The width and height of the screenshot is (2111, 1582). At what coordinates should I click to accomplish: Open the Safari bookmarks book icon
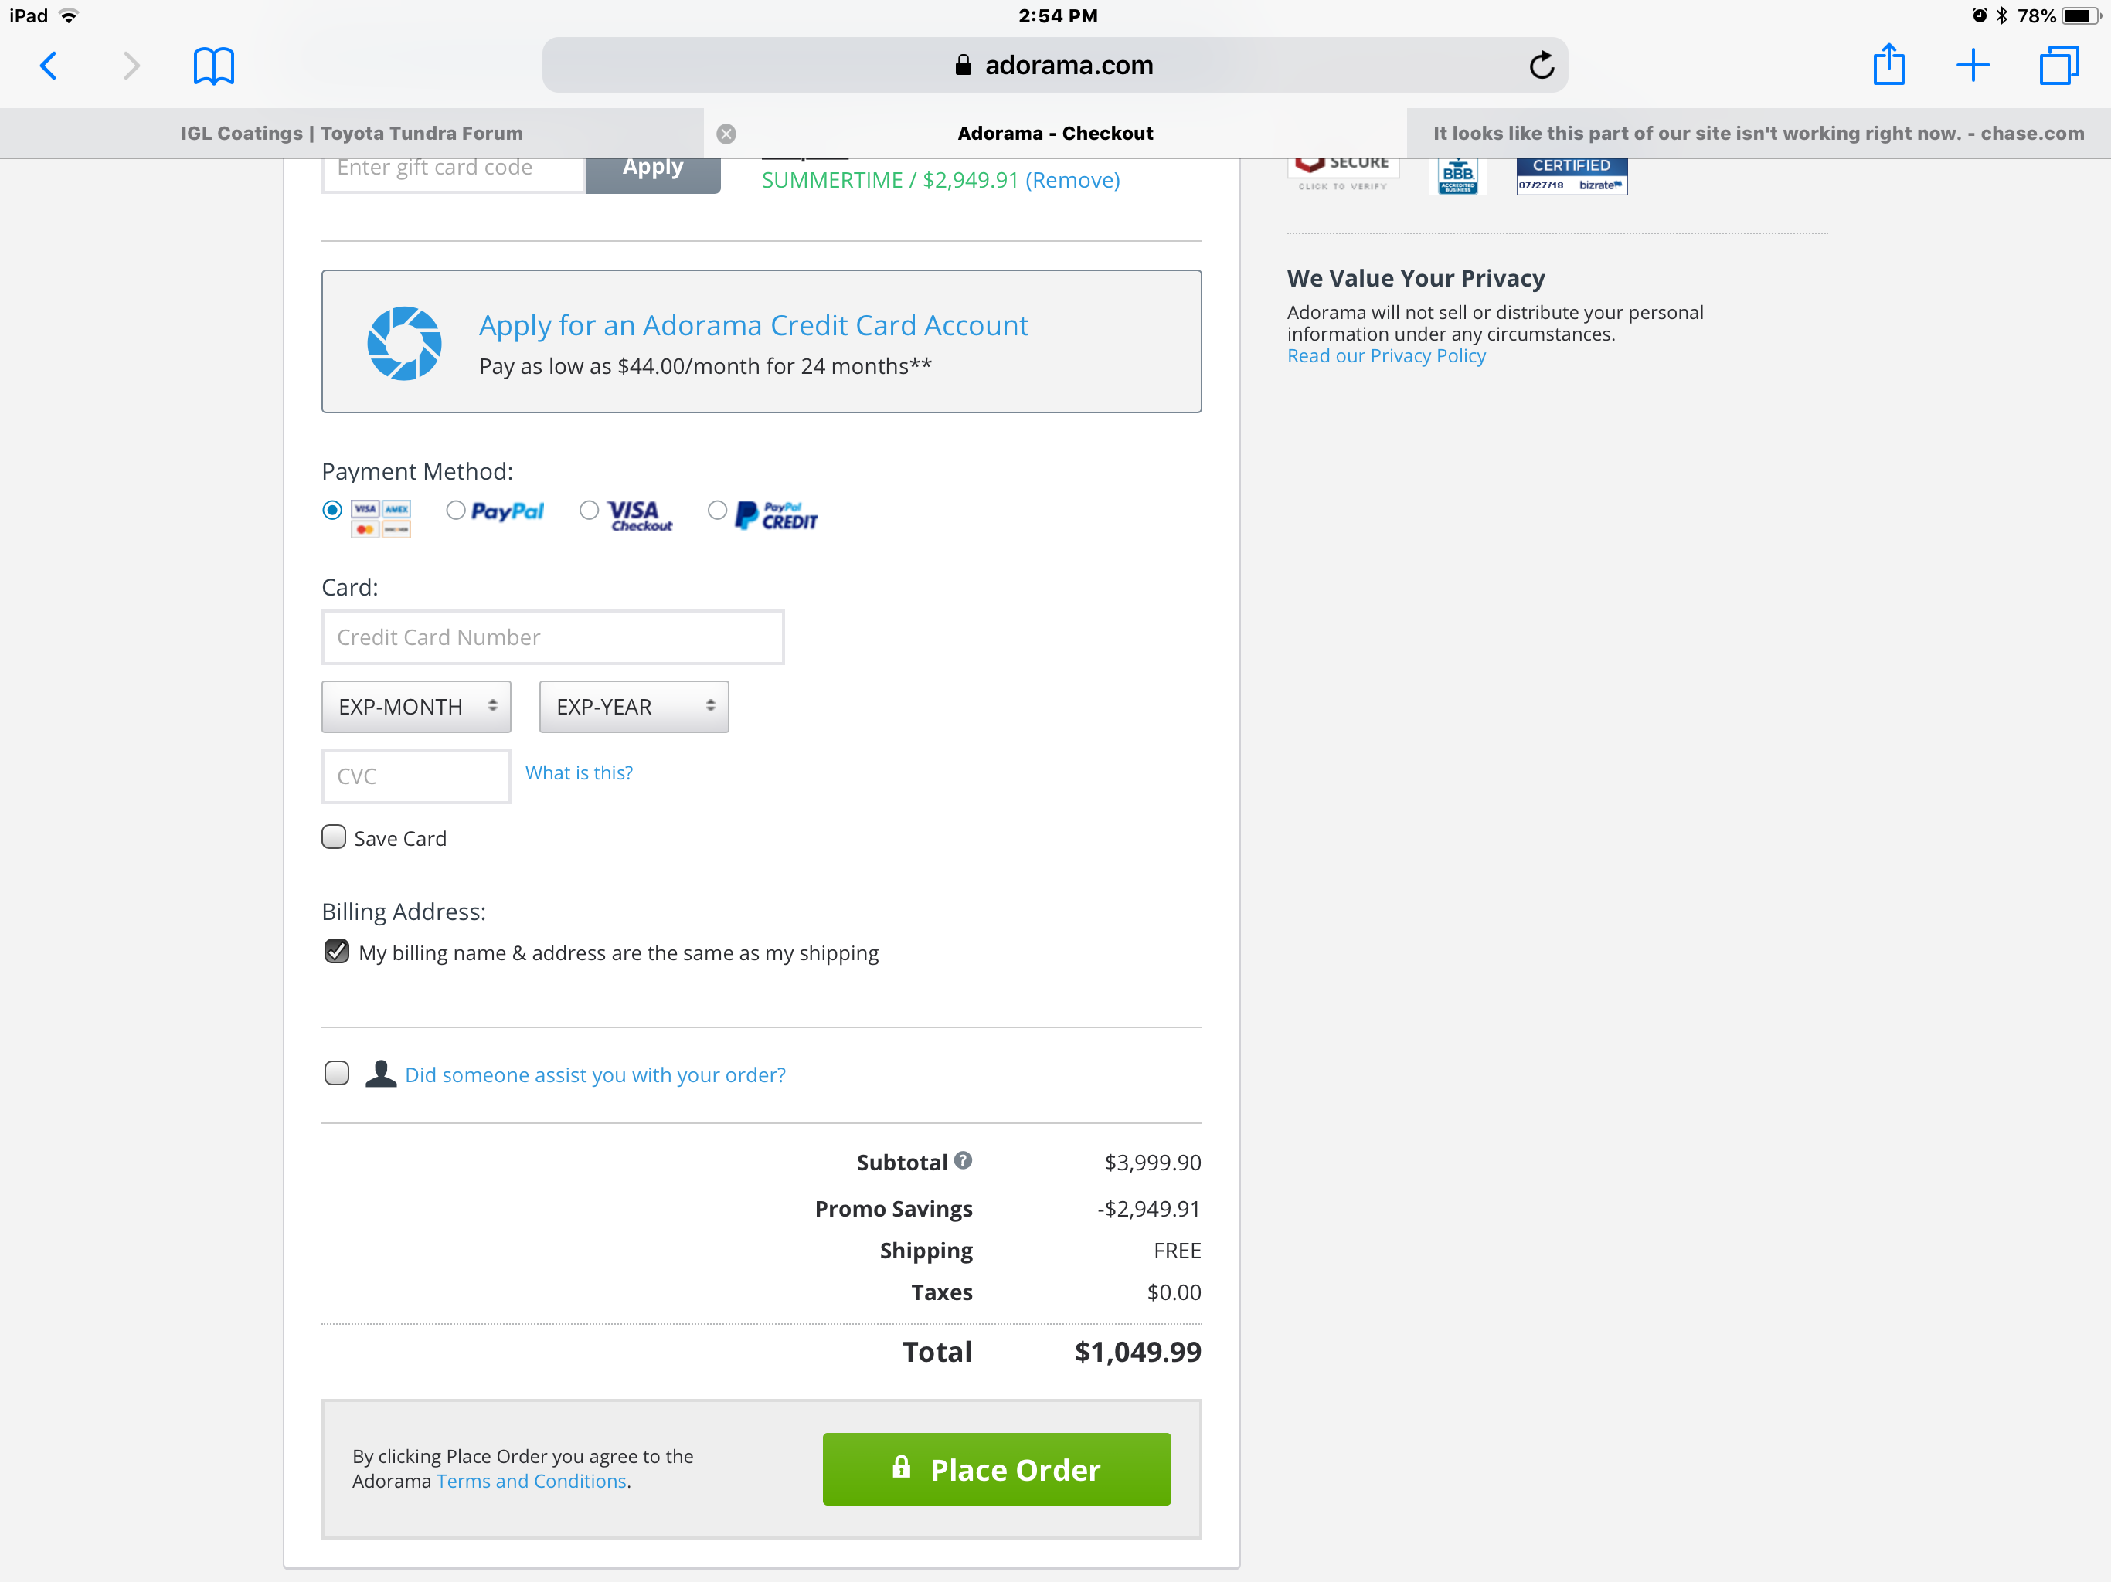click(x=214, y=66)
